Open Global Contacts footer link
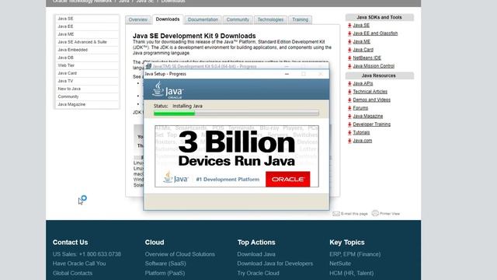The image size is (497, 280). (x=72, y=273)
